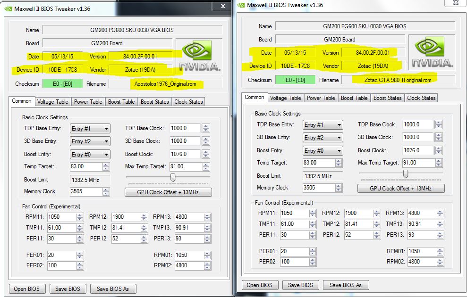Open Boost States tab in right window

point(388,98)
